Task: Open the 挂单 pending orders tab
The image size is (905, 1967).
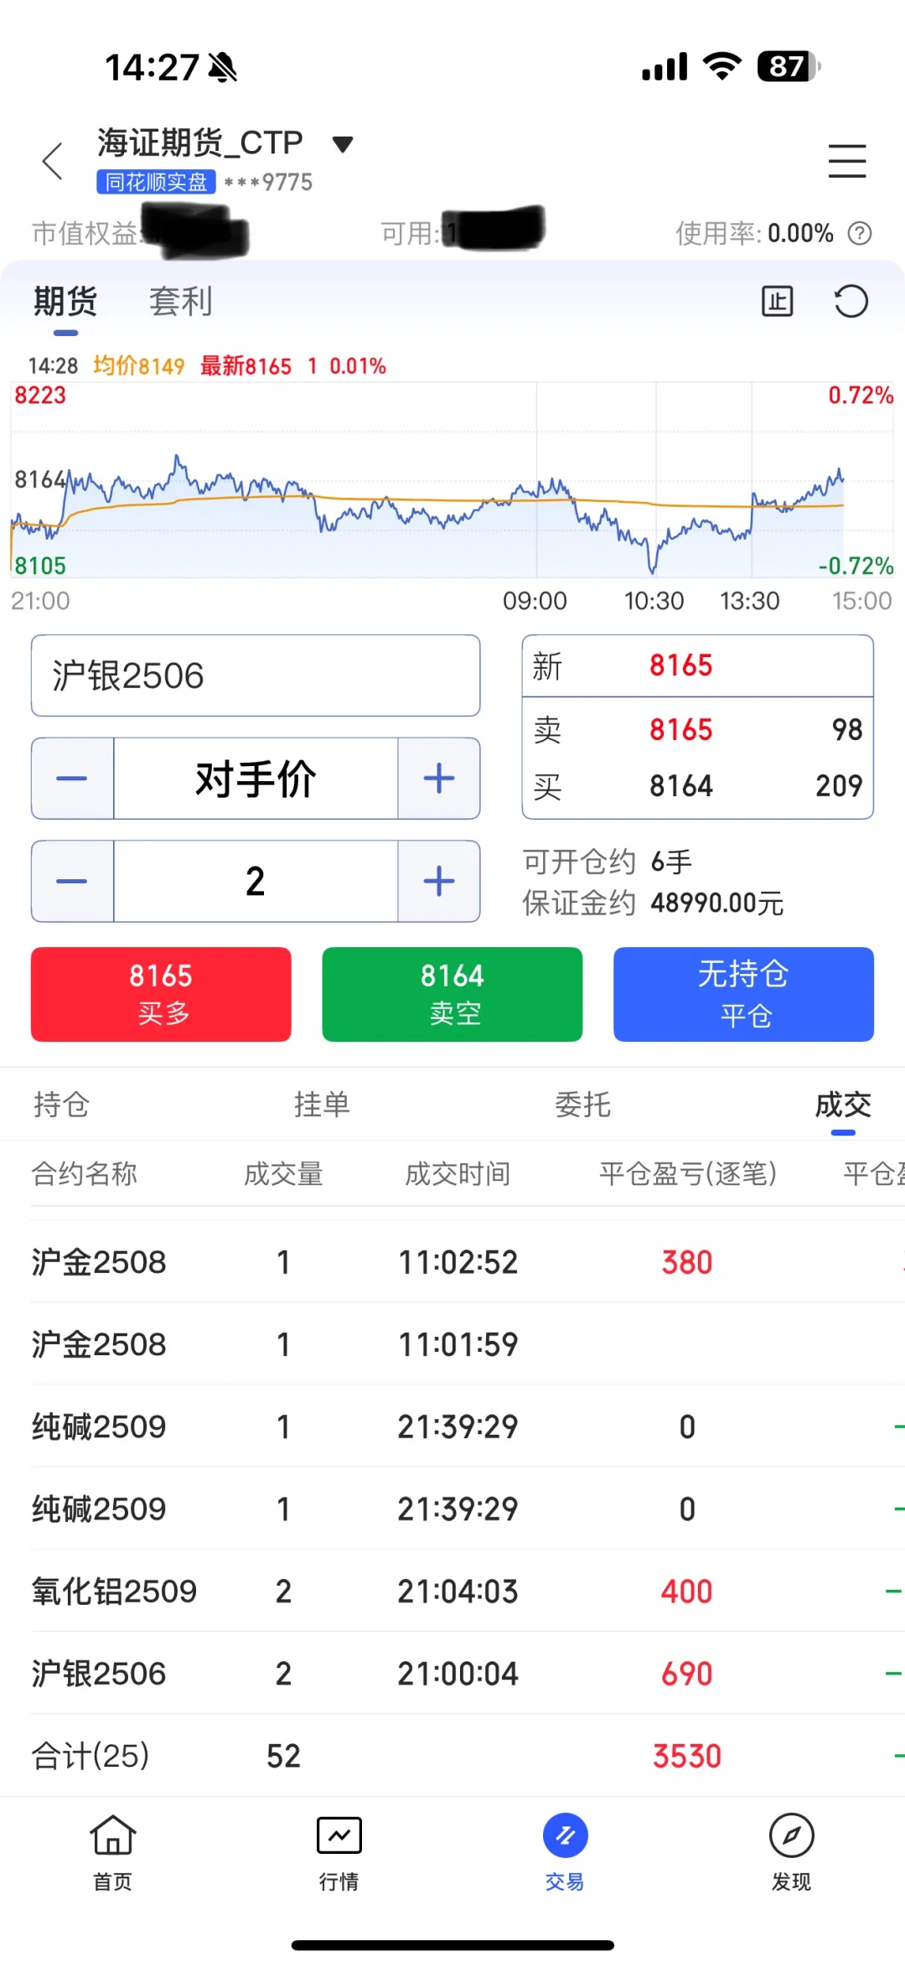Action: (322, 1105)
